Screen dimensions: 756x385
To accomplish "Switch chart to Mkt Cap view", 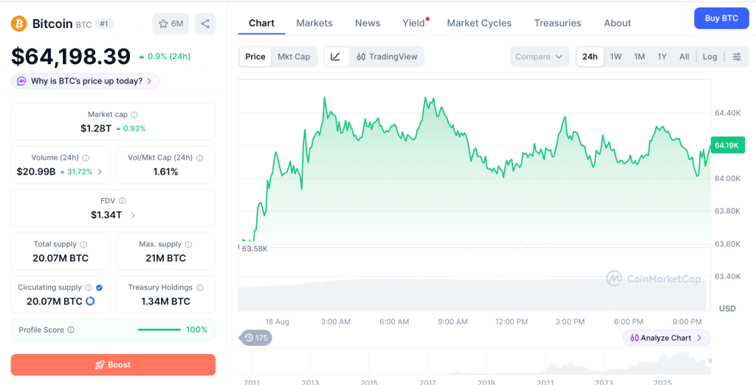I will 294,56.
